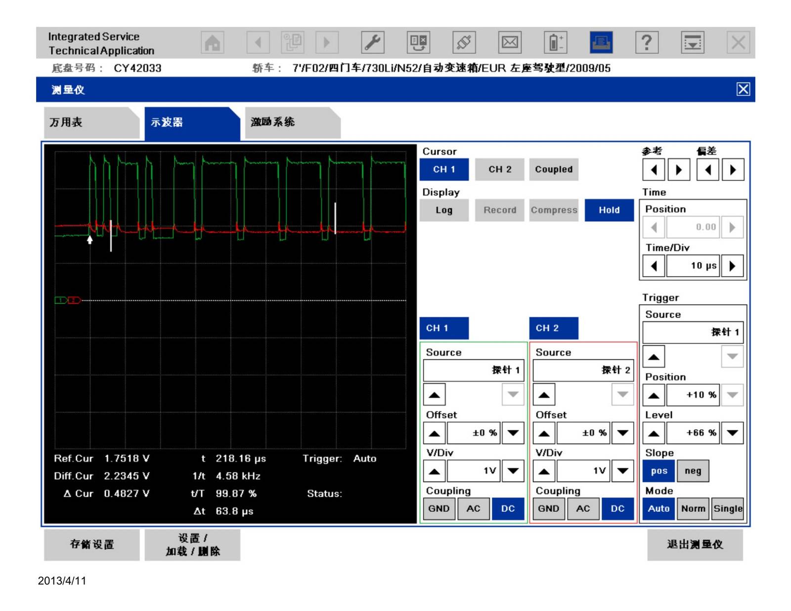Decrease Time Position with left arrow
The width and height of the screenshot is (791, 611).
(654, 227)
